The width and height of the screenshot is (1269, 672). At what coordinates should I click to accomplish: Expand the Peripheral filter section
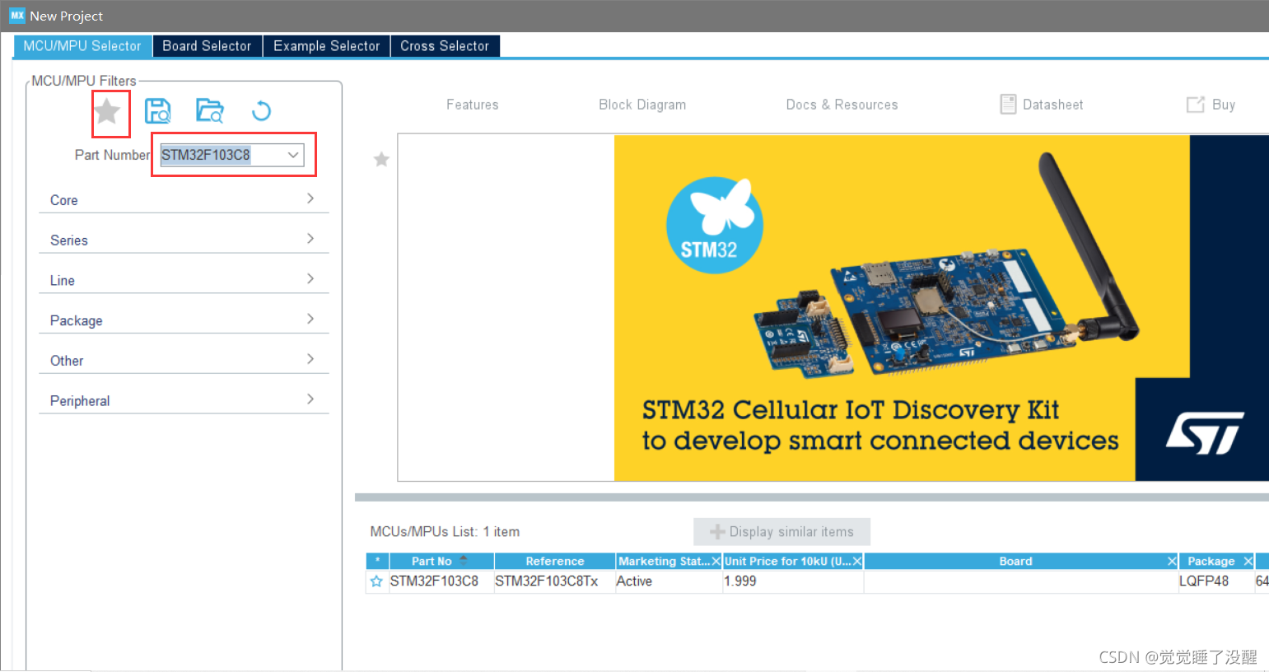click(184, 400)
